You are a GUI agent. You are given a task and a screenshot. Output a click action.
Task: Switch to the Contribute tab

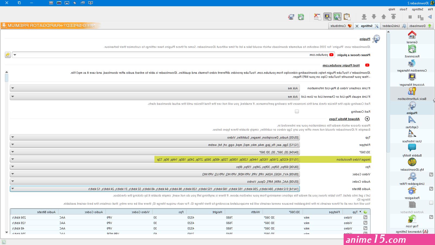coord(341,26)
